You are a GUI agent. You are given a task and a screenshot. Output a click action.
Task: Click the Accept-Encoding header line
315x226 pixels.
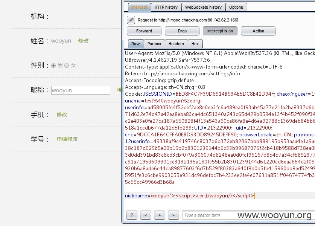tap(159, 81)
